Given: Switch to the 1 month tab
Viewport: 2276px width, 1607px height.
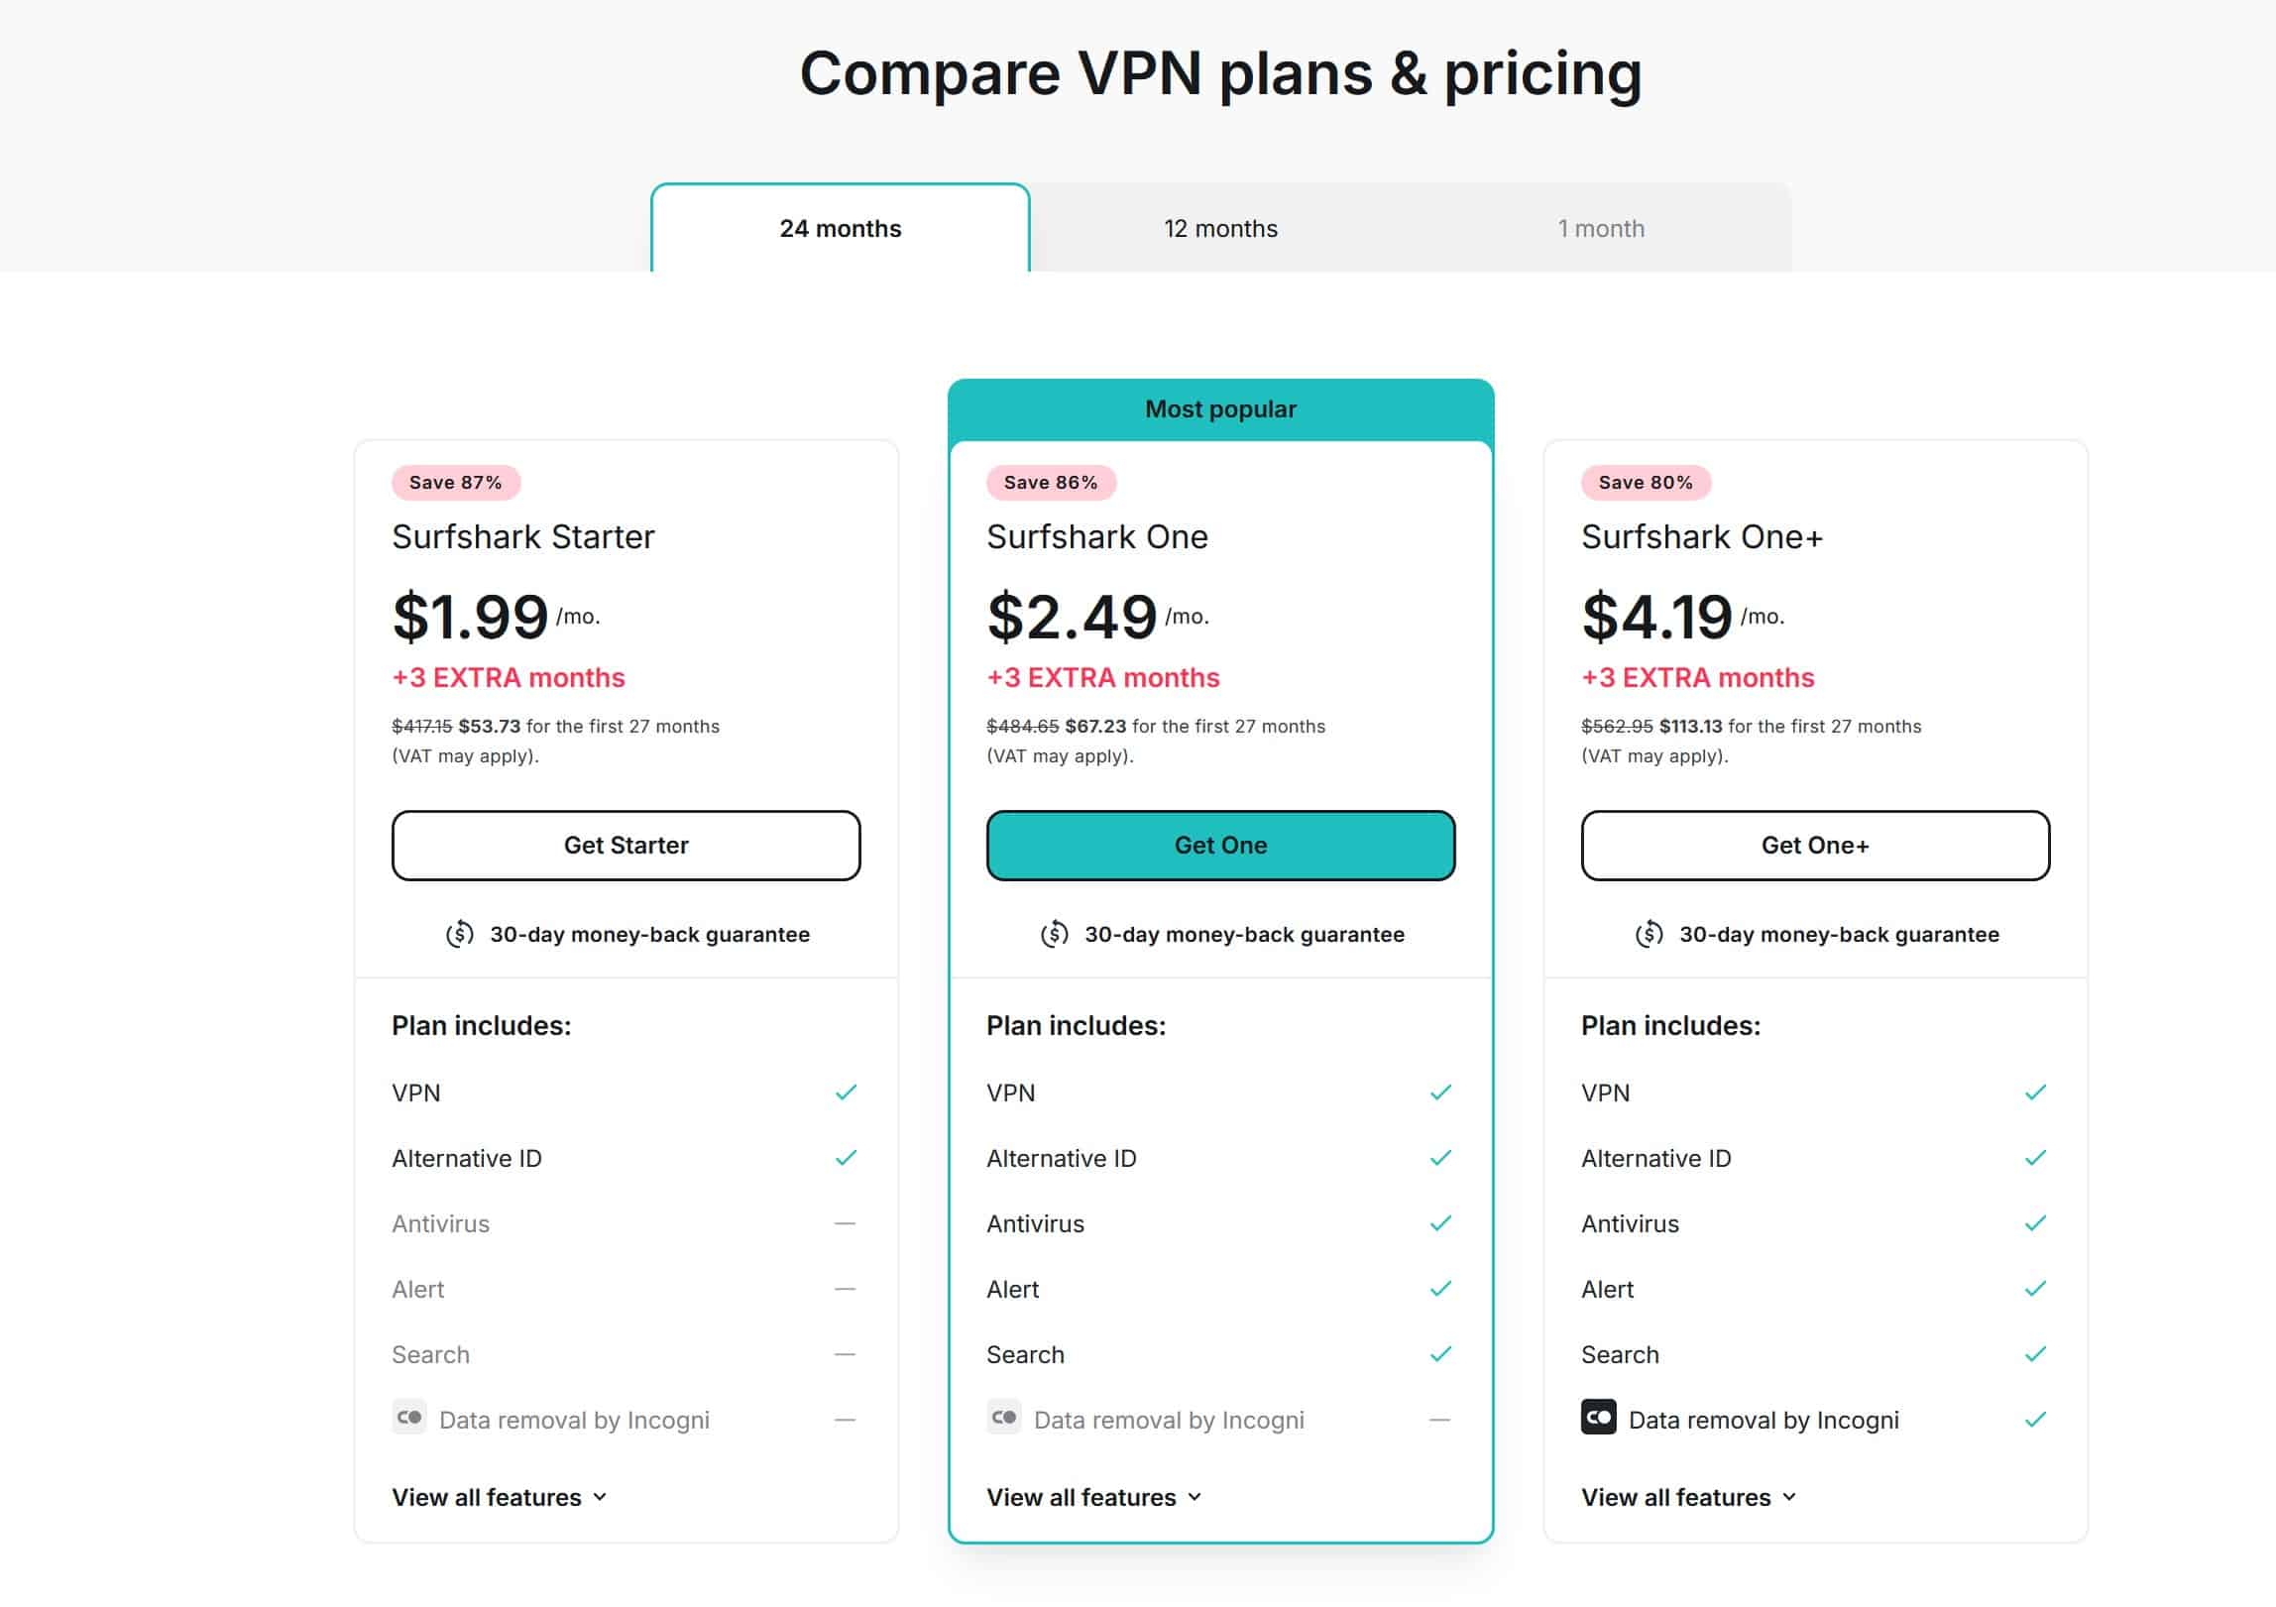Looking at the screenshot, I should point(1600,227).
